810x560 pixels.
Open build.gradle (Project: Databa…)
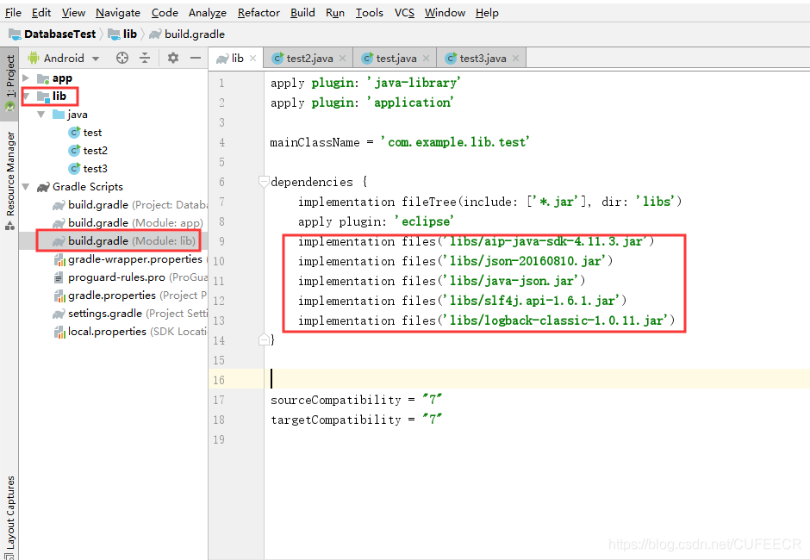click(129, 204)
